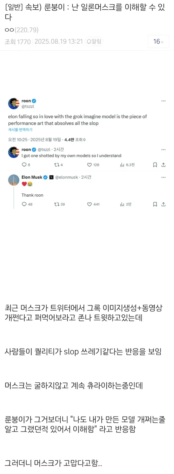Open the view stats showing 6.3천
This screenshot has height=474, width=174.
pos(127,165)
